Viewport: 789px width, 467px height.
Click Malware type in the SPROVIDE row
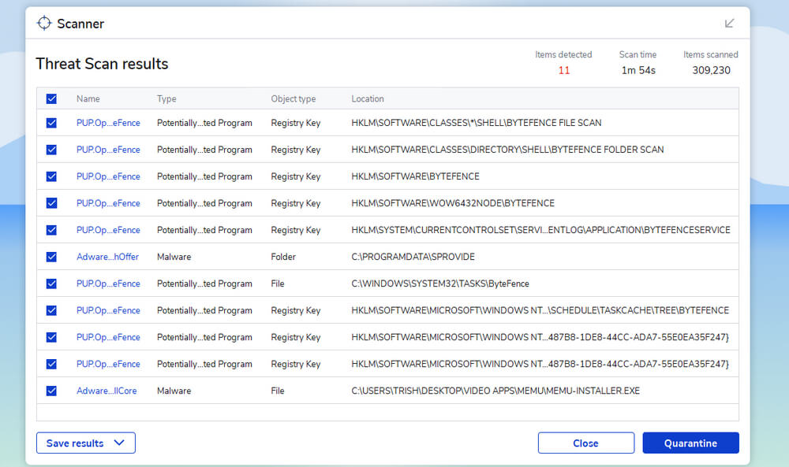(174, 257)
